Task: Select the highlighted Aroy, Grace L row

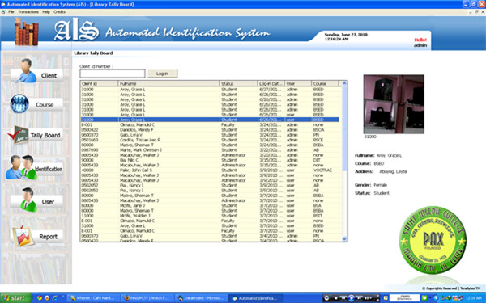Action: pyautogui.click(x=210, y=120)
